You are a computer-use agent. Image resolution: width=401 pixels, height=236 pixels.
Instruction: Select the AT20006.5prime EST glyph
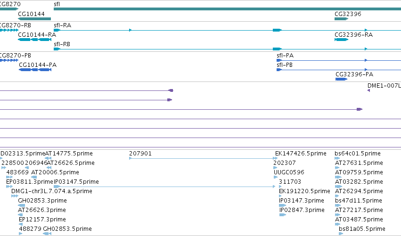(x=34, y=177)
